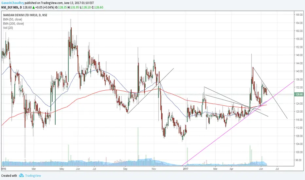Viewport: 305px width, 180px height.
Task: Click the 124.00 price axis label
Action: [x=299, y=103]
